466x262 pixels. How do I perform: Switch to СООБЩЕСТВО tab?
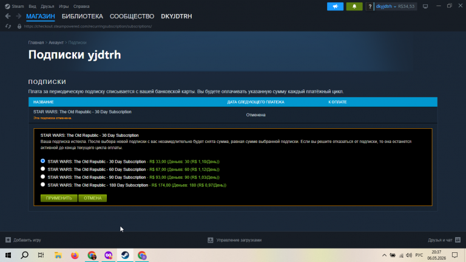tap(132, 16)
